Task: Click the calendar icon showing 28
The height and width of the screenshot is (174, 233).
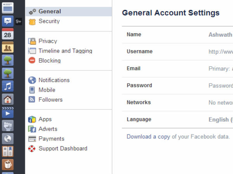Action: click(x=8, y=34)
